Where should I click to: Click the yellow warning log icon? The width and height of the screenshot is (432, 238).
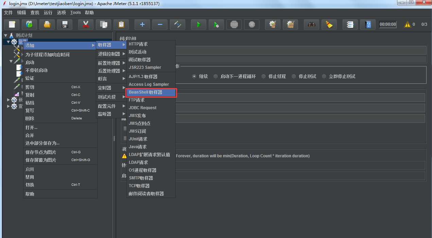point(407,24)
